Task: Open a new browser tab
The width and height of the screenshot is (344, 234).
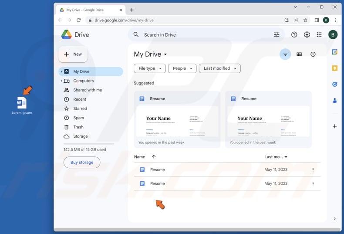Action: coord(132,10)
